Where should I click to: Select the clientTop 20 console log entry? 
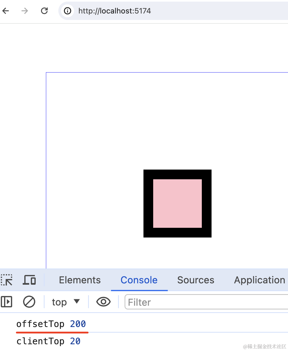[48, 341]
